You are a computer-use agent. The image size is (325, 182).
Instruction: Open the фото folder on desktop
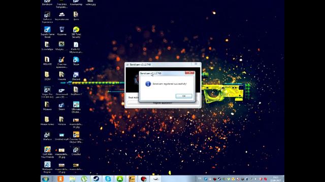pyautogui.click(x=76, y=16)
